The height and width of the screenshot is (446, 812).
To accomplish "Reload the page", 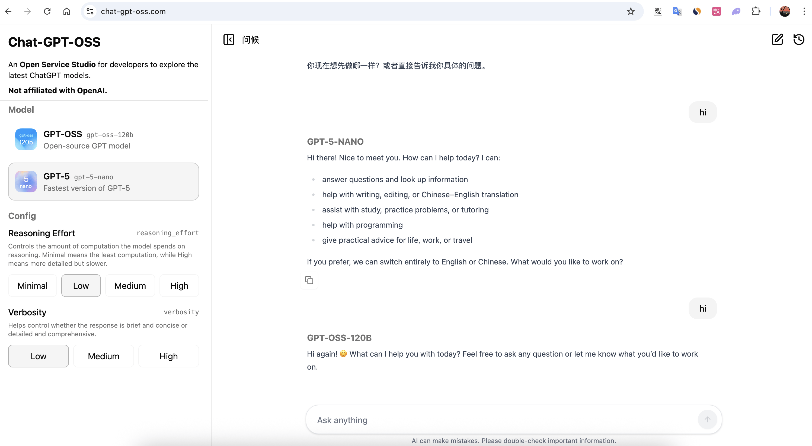I will pyautogui.click(x=47, y=12).
